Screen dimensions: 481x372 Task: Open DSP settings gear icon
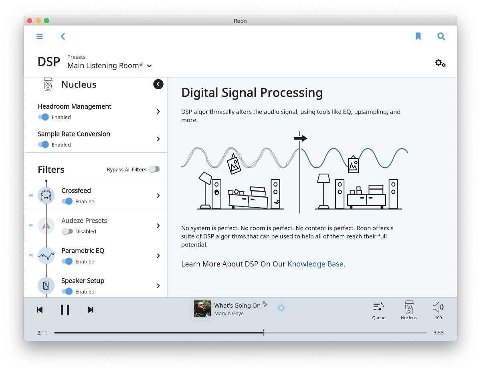(x=440, y=63)
